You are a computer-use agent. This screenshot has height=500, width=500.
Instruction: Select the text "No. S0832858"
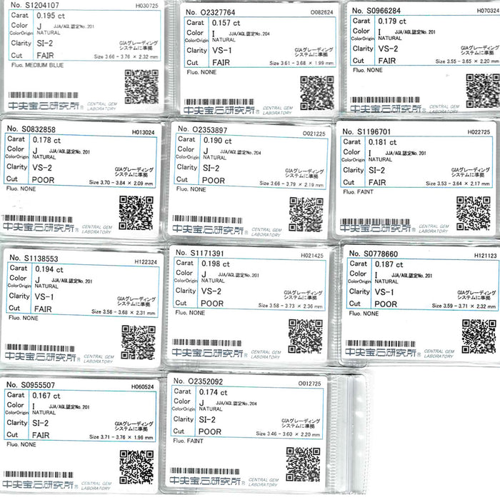point(31,129)
